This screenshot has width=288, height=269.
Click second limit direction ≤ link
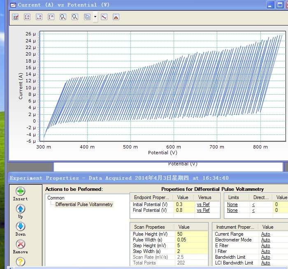253,211
